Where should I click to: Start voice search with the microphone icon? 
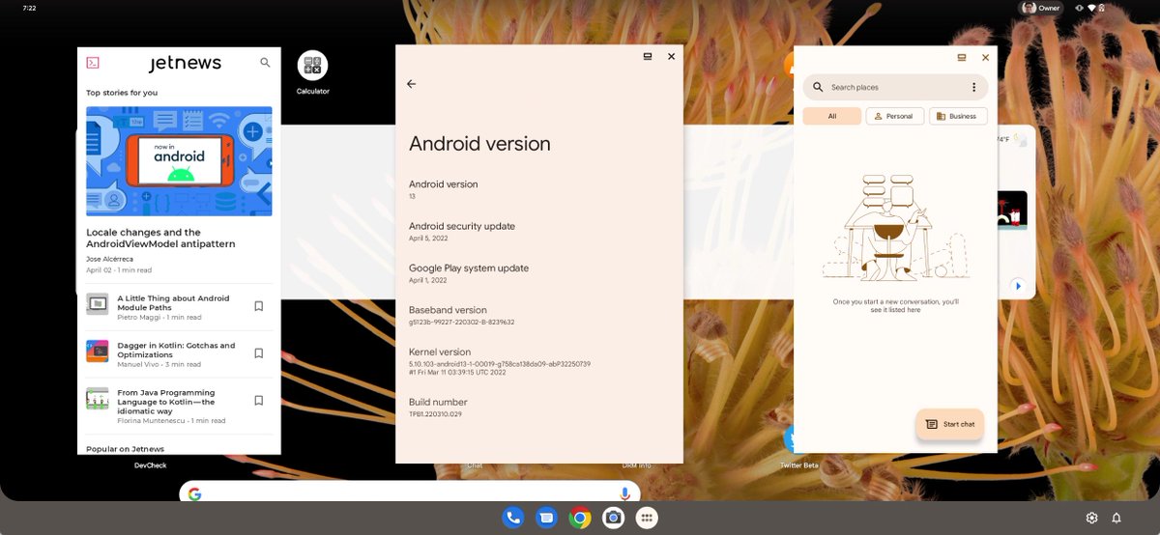[x=624, y=493]
